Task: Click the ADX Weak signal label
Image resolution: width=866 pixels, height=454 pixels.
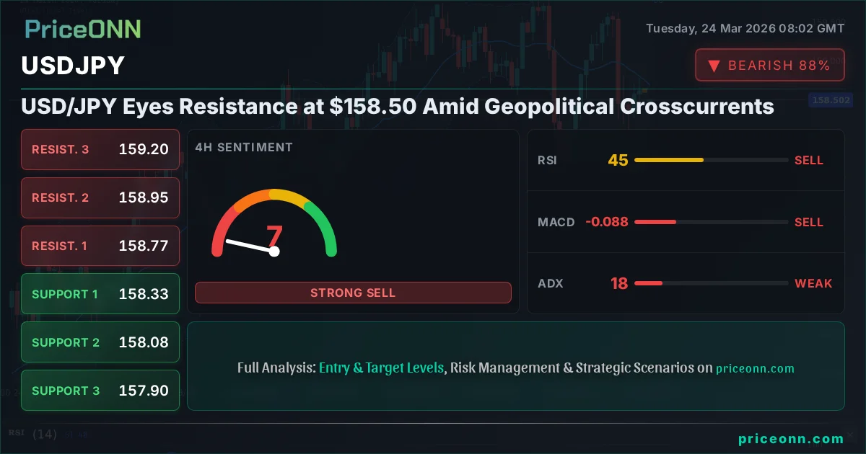Action: click(x=813, y=283)
